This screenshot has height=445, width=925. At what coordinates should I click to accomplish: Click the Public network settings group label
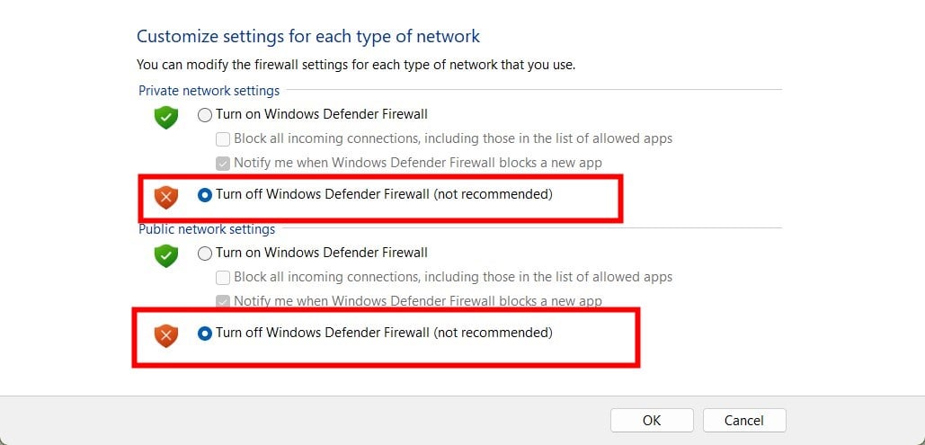click(x=207, y=229)
